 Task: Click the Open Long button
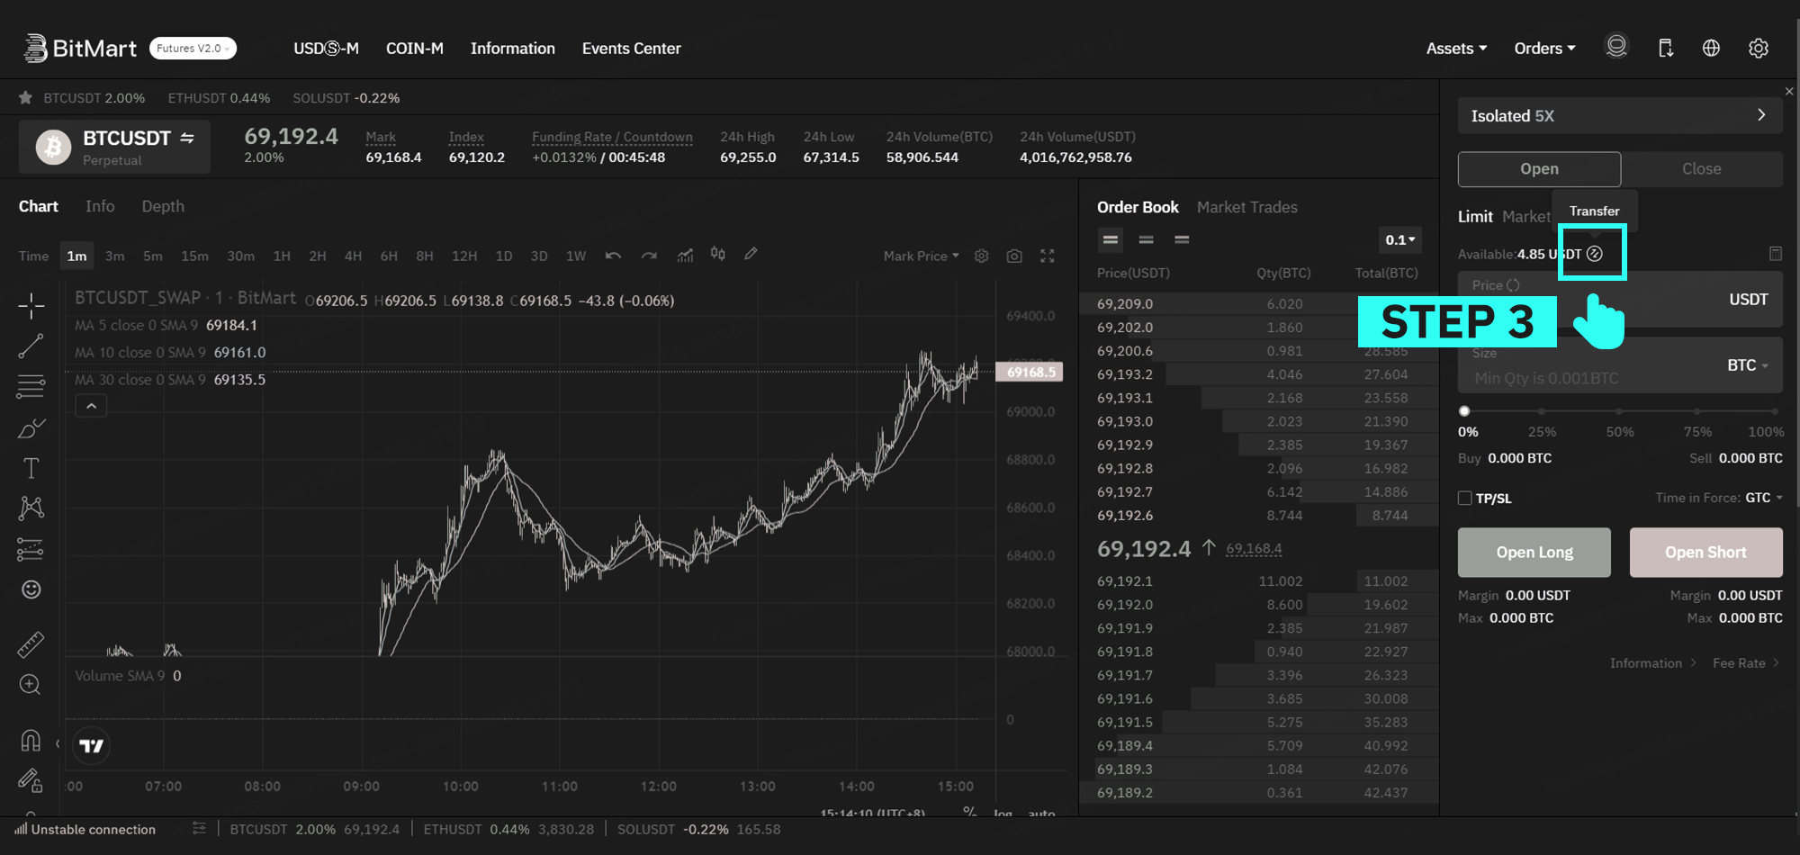pyautogui.click(x=1534, y=553)
